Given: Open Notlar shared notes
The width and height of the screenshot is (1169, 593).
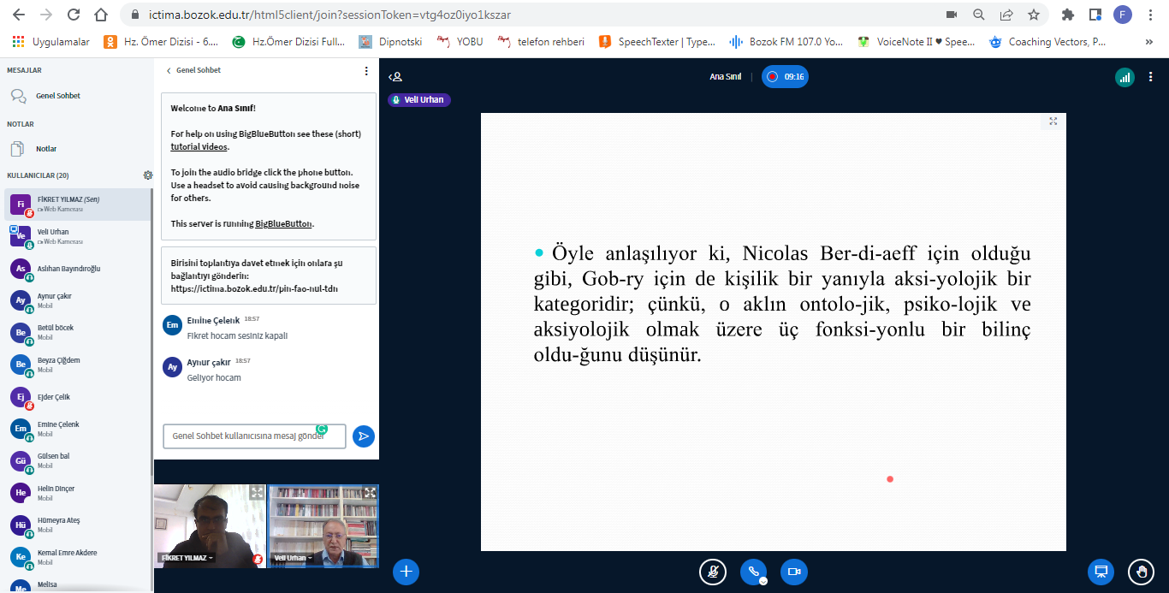Looking at the screenshot, I should click(x=45, y=149).
